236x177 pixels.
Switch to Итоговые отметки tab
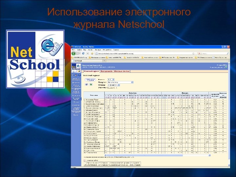coord(122,71)
